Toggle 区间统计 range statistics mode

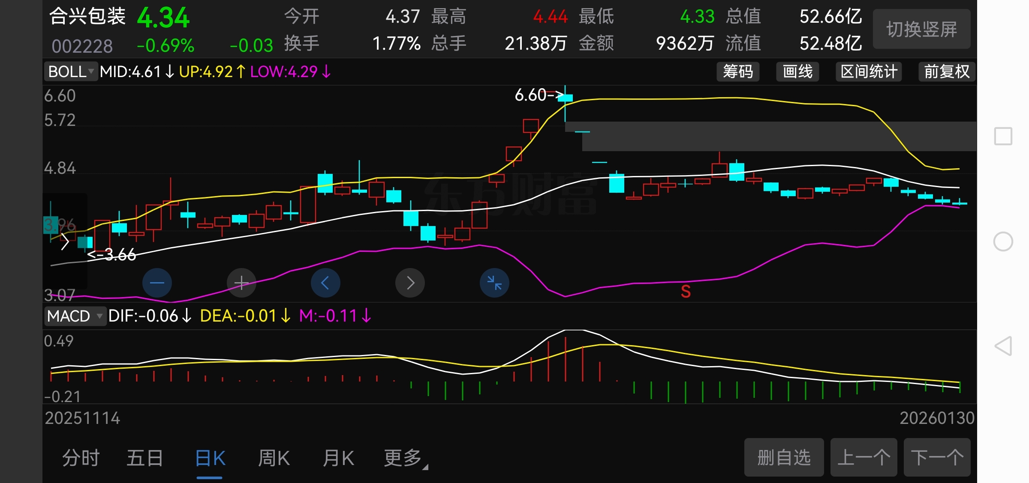coord(869,72)
